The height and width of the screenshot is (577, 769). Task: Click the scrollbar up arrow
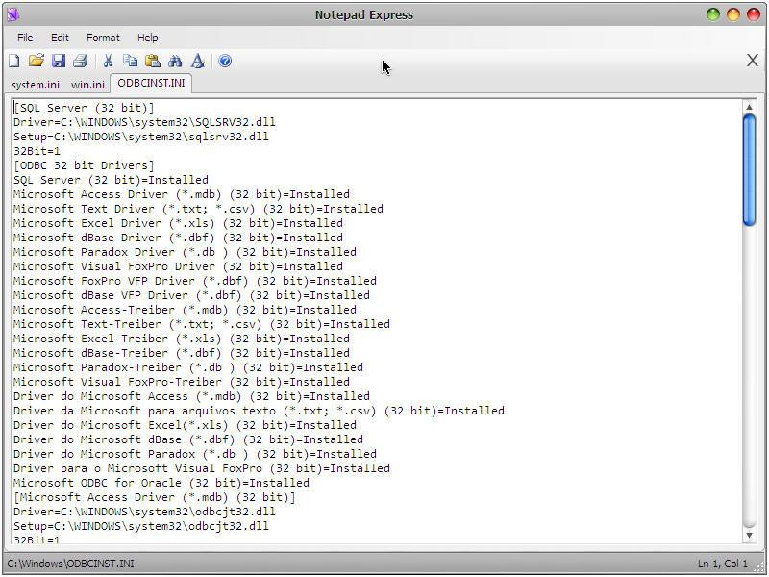coord(749,107)
